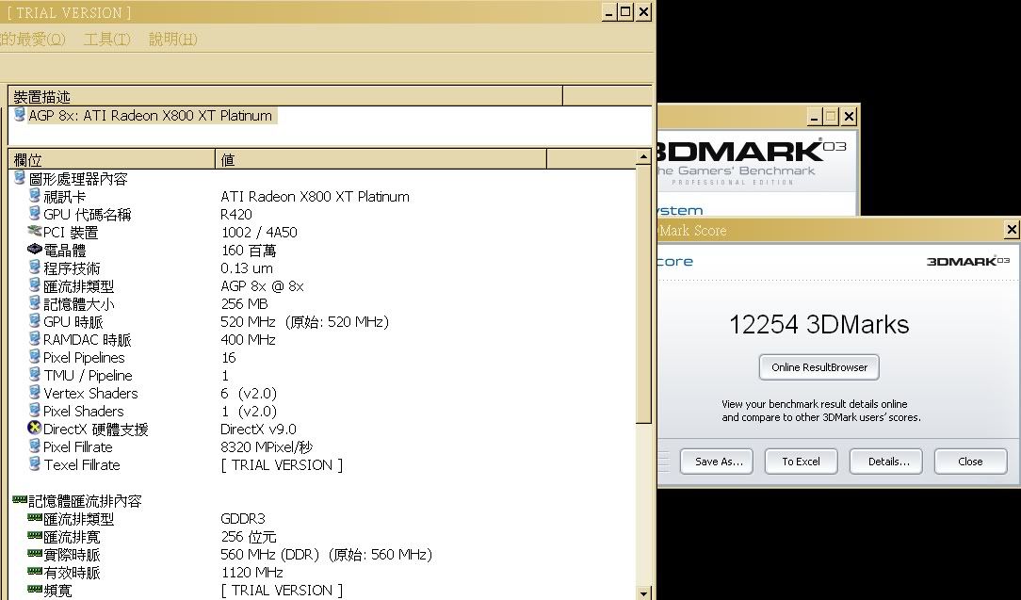
Task: Select the 560 MHz (DDR) value
Action: coord(327,555)
